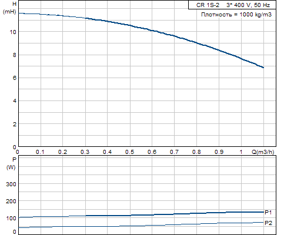Viewport: 294px width, 235px height.
Task: Click the 10 tick on the head axis
Action: tap(13, 32)
